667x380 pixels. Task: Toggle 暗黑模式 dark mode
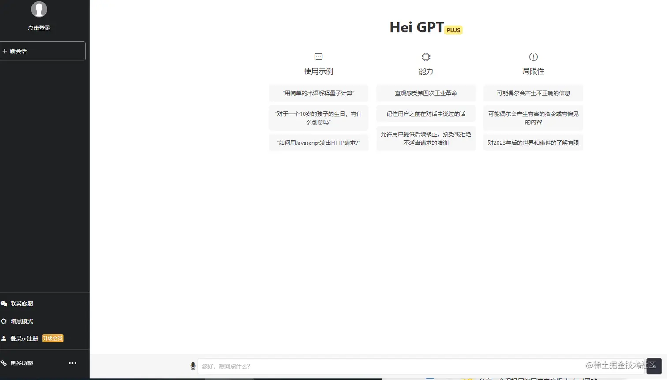22,321
